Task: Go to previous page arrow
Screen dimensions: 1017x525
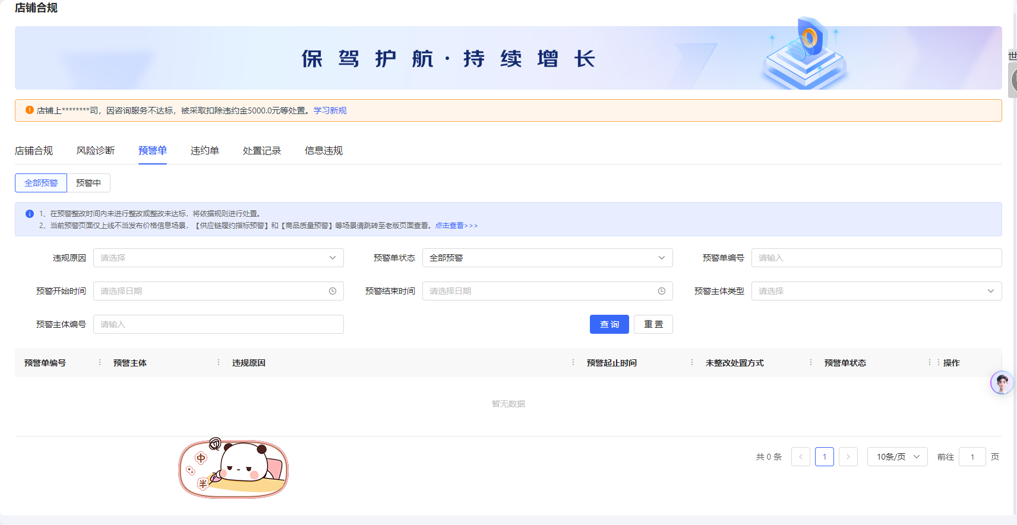Action: tap(800, 457)
